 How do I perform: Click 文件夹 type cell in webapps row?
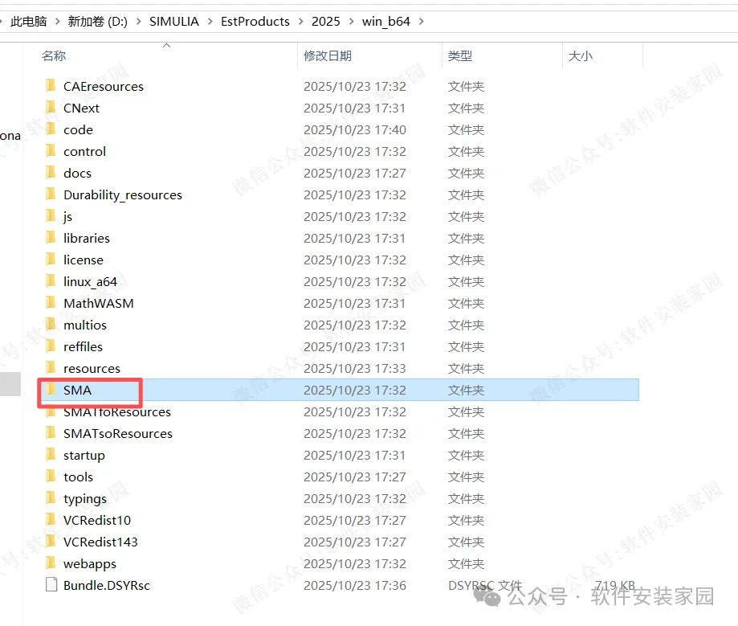point(466,563)
